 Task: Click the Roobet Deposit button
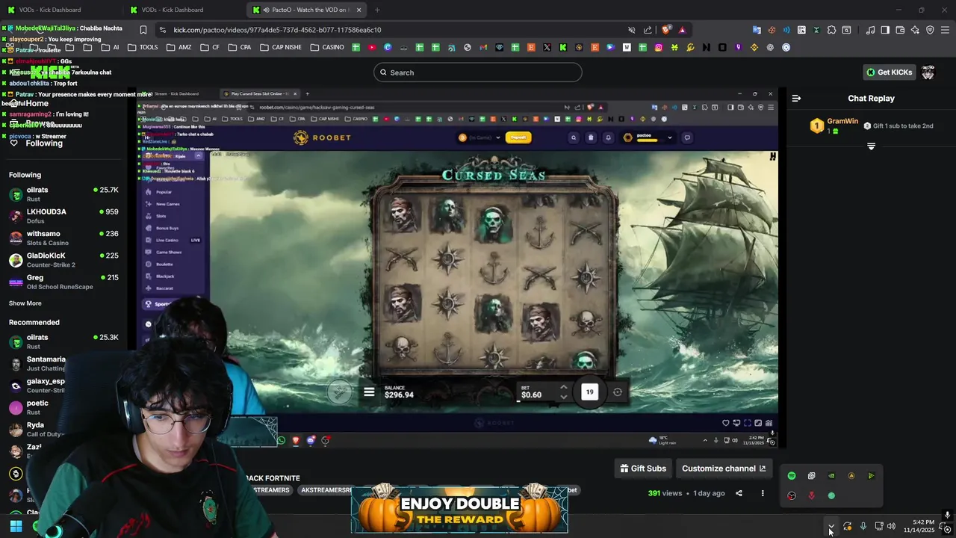[517, 137]
